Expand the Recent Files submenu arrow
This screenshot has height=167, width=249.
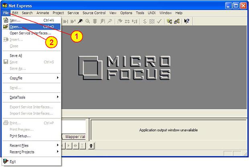[58, 145]
